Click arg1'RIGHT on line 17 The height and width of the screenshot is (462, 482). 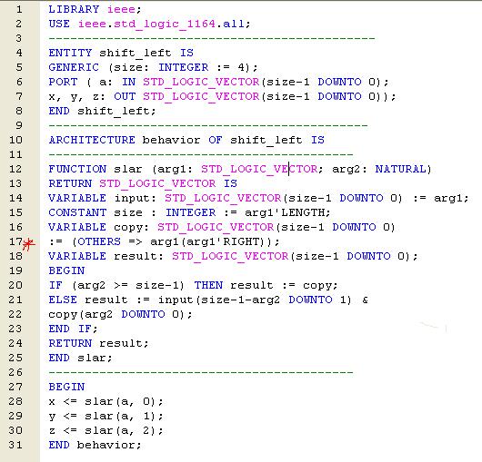[224, 241]
